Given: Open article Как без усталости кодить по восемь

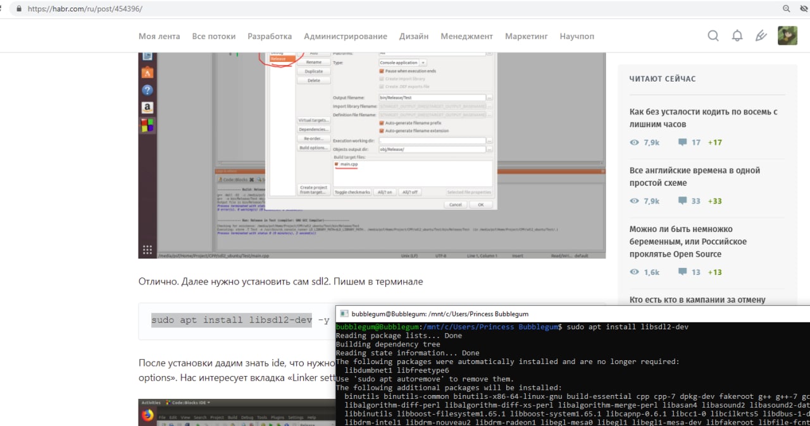Looking at the screenshot, I should 704,118.
